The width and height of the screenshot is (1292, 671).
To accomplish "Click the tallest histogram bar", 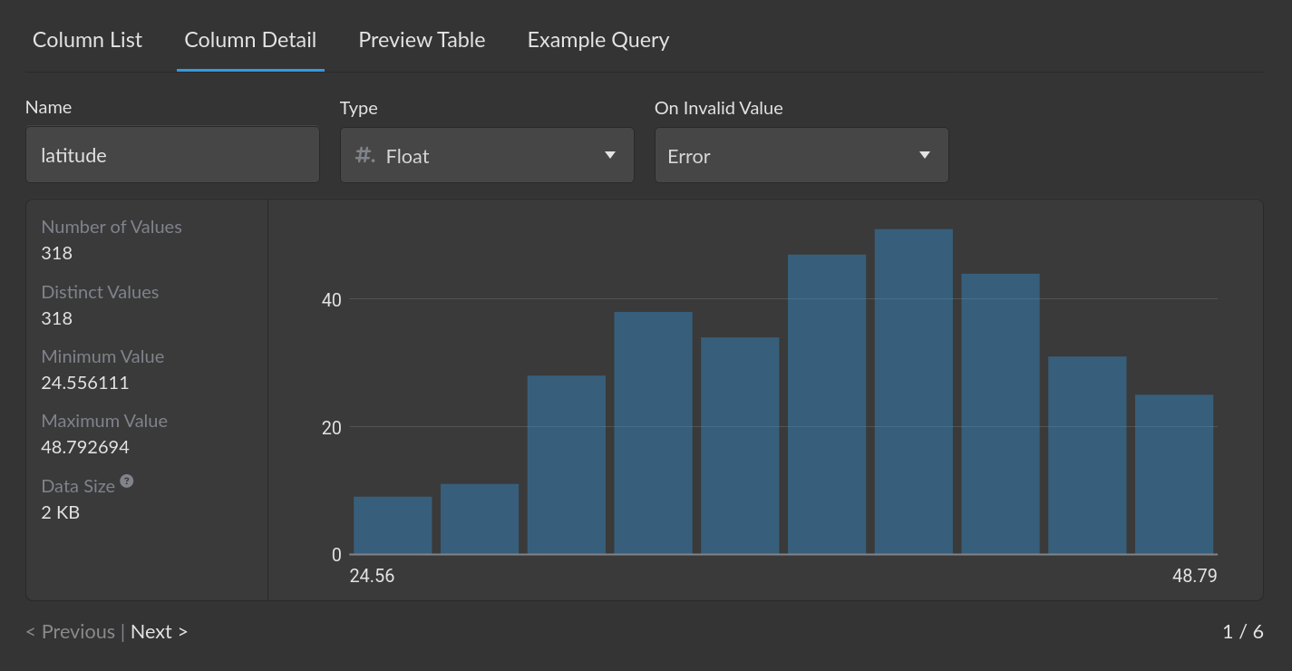I will [x=914, y=392].
